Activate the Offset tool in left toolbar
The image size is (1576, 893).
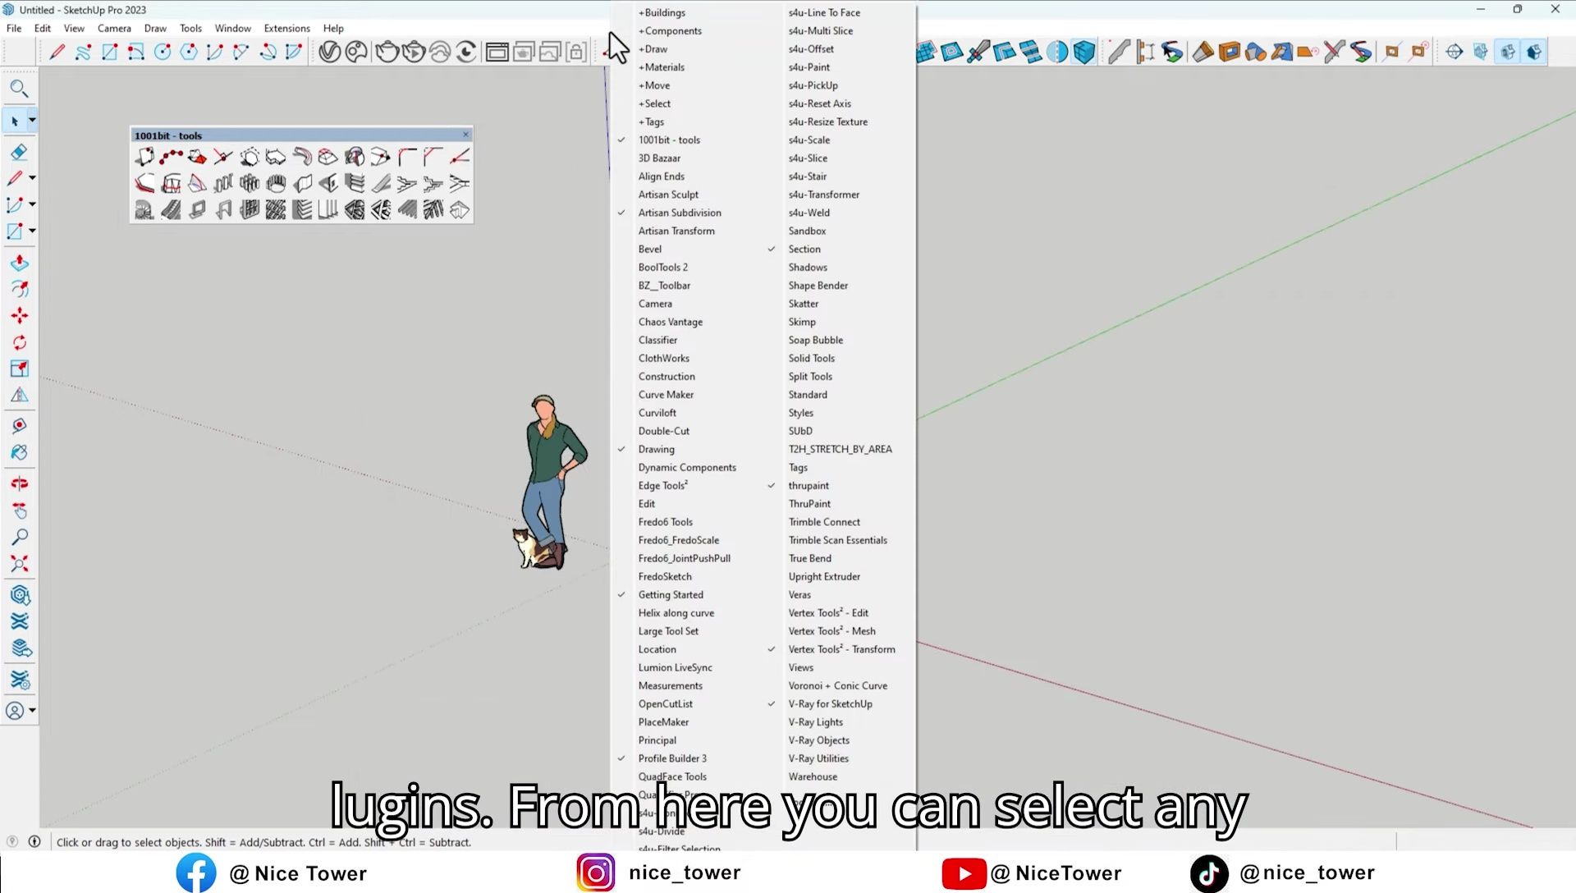coord(19,290)
